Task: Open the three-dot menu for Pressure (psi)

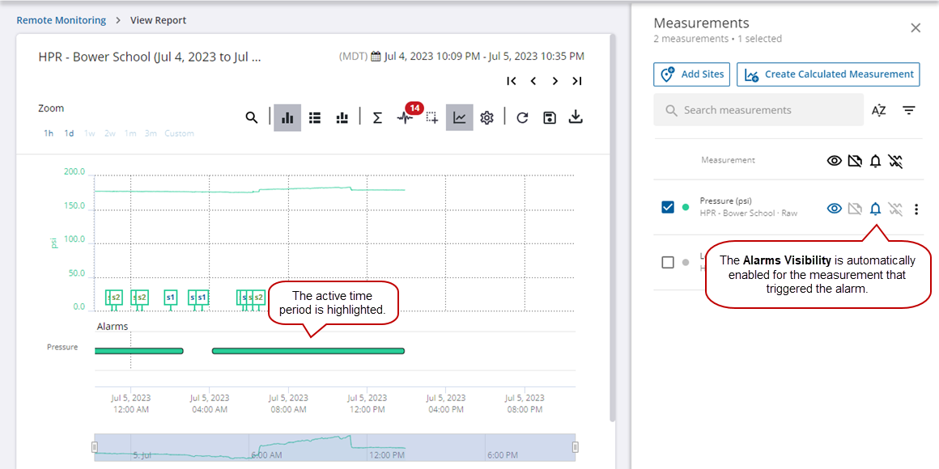Action: pos(916,209)
